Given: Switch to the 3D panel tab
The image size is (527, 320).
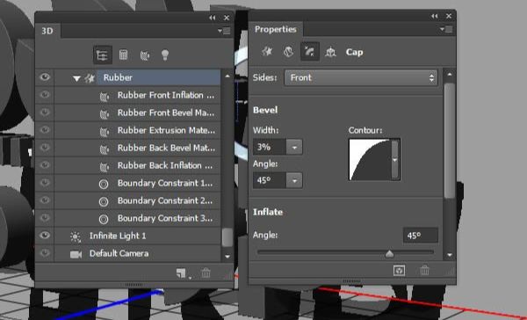Looking at the screenshot, I should [x=47, y=31].
